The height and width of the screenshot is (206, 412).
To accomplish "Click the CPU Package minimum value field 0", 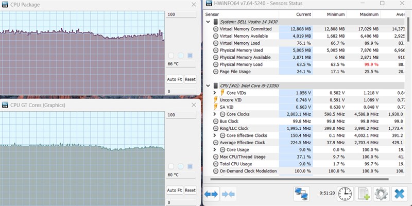I will pos(181,92).
